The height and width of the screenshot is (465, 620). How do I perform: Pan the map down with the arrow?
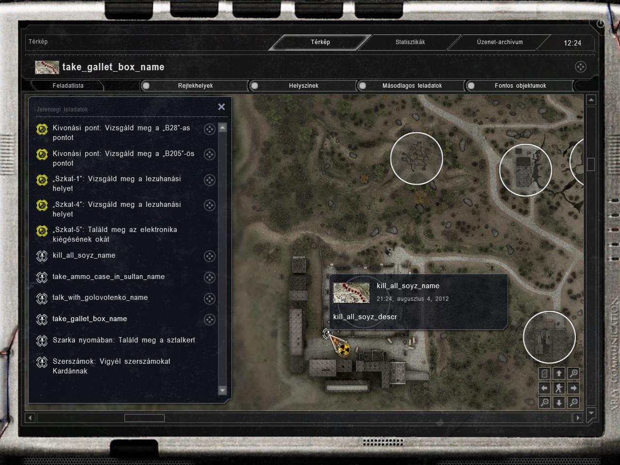[x=559, y=403]
